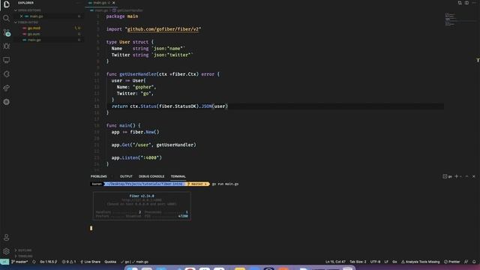Viewport: 480px width, 270px height.
Task: Open the notifications bell
Action: [x=474, y=262]
